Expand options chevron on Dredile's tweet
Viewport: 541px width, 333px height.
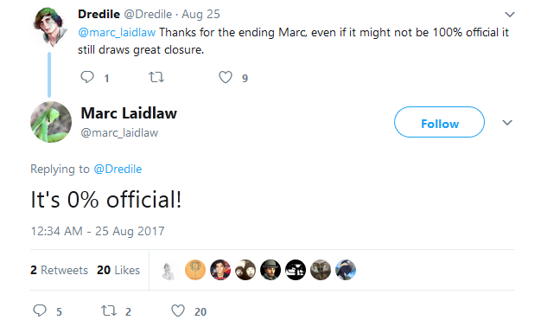(x=510, y=15)
